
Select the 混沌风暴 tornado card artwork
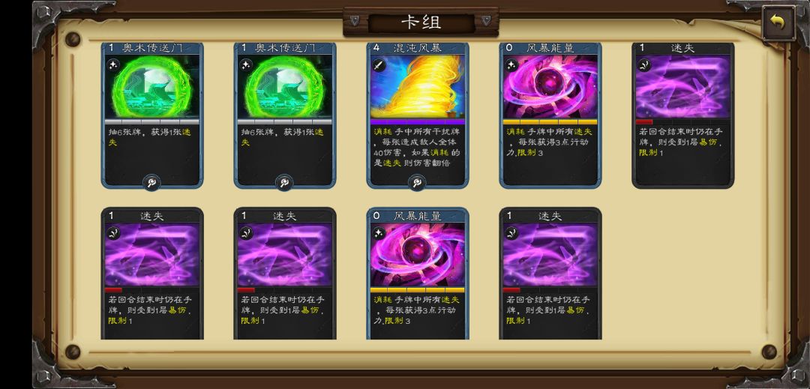pyautogui.click(x=418, y=87)
